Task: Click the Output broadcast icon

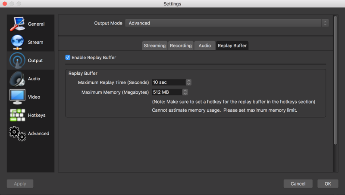Action: tap(17, 61)
